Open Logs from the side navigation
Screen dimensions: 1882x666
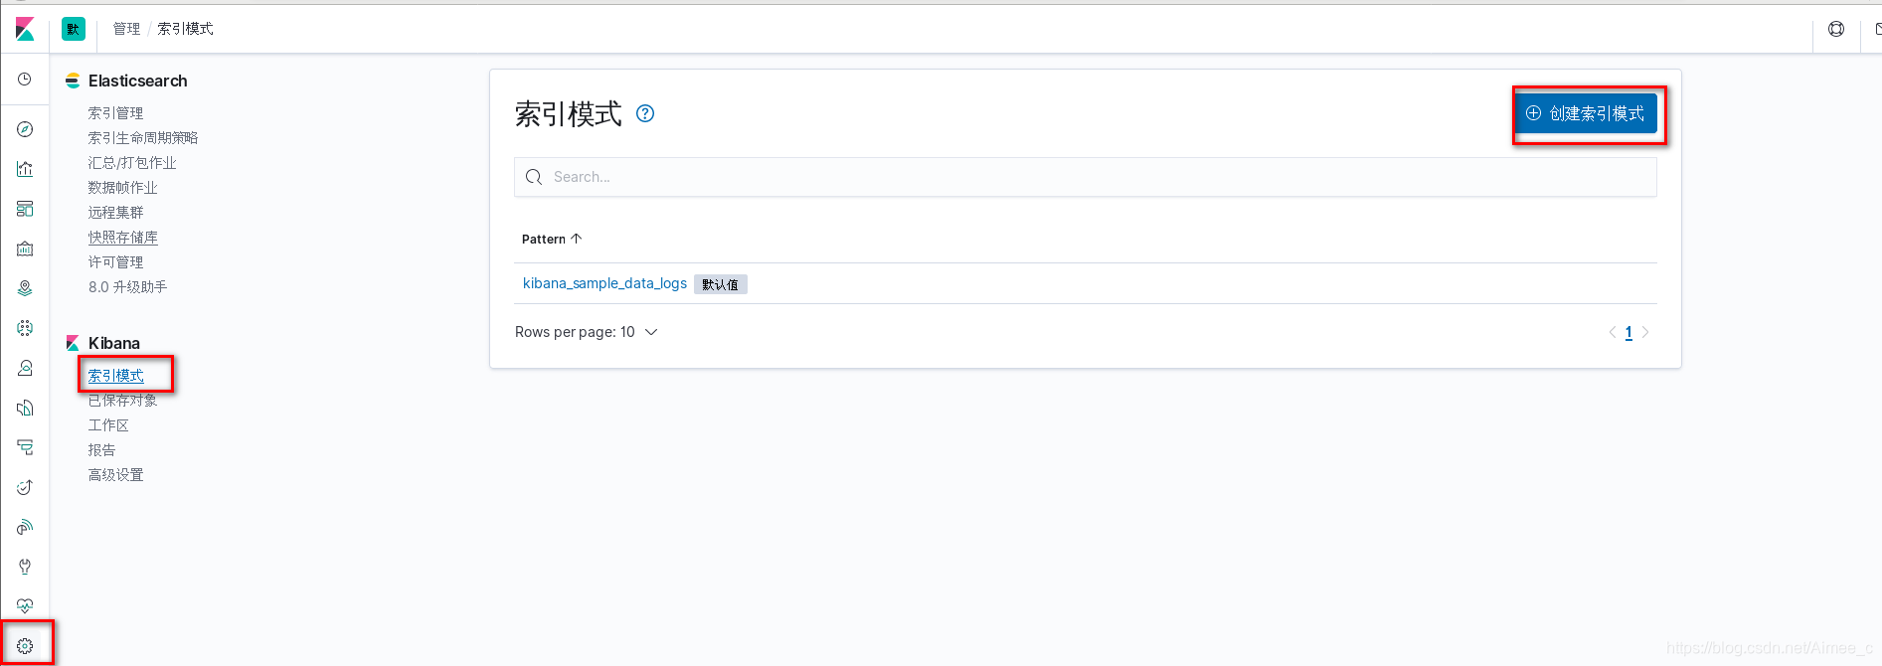click(25, 408)
